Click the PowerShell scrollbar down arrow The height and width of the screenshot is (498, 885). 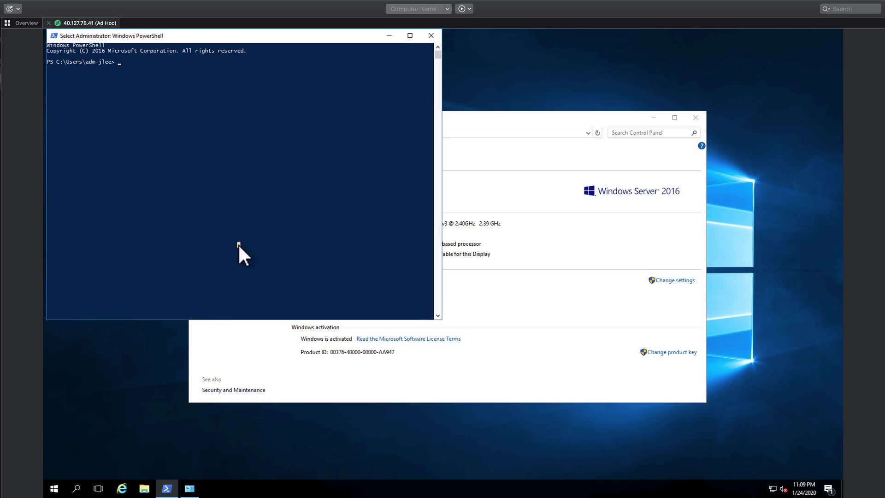pos(437,316)
